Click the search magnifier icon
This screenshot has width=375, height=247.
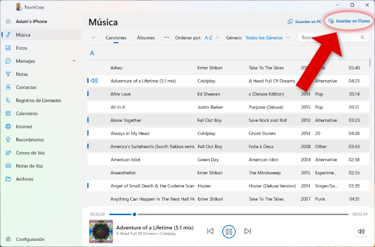point(362,37)
